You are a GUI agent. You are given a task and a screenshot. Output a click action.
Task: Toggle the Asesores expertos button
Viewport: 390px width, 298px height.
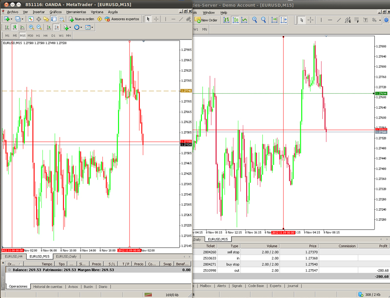122,19
